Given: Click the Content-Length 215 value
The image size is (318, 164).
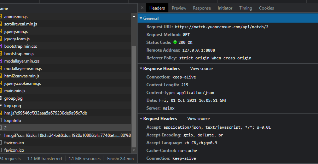Looking at the screenshot, I should coord(185,85).
